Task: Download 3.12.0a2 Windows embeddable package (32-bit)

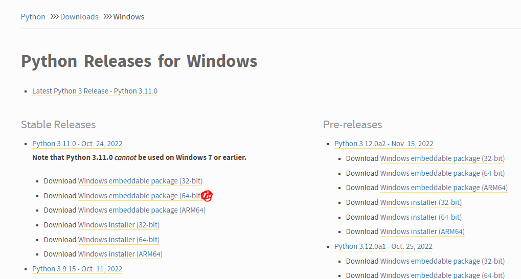Action: [x=442, y=158]
